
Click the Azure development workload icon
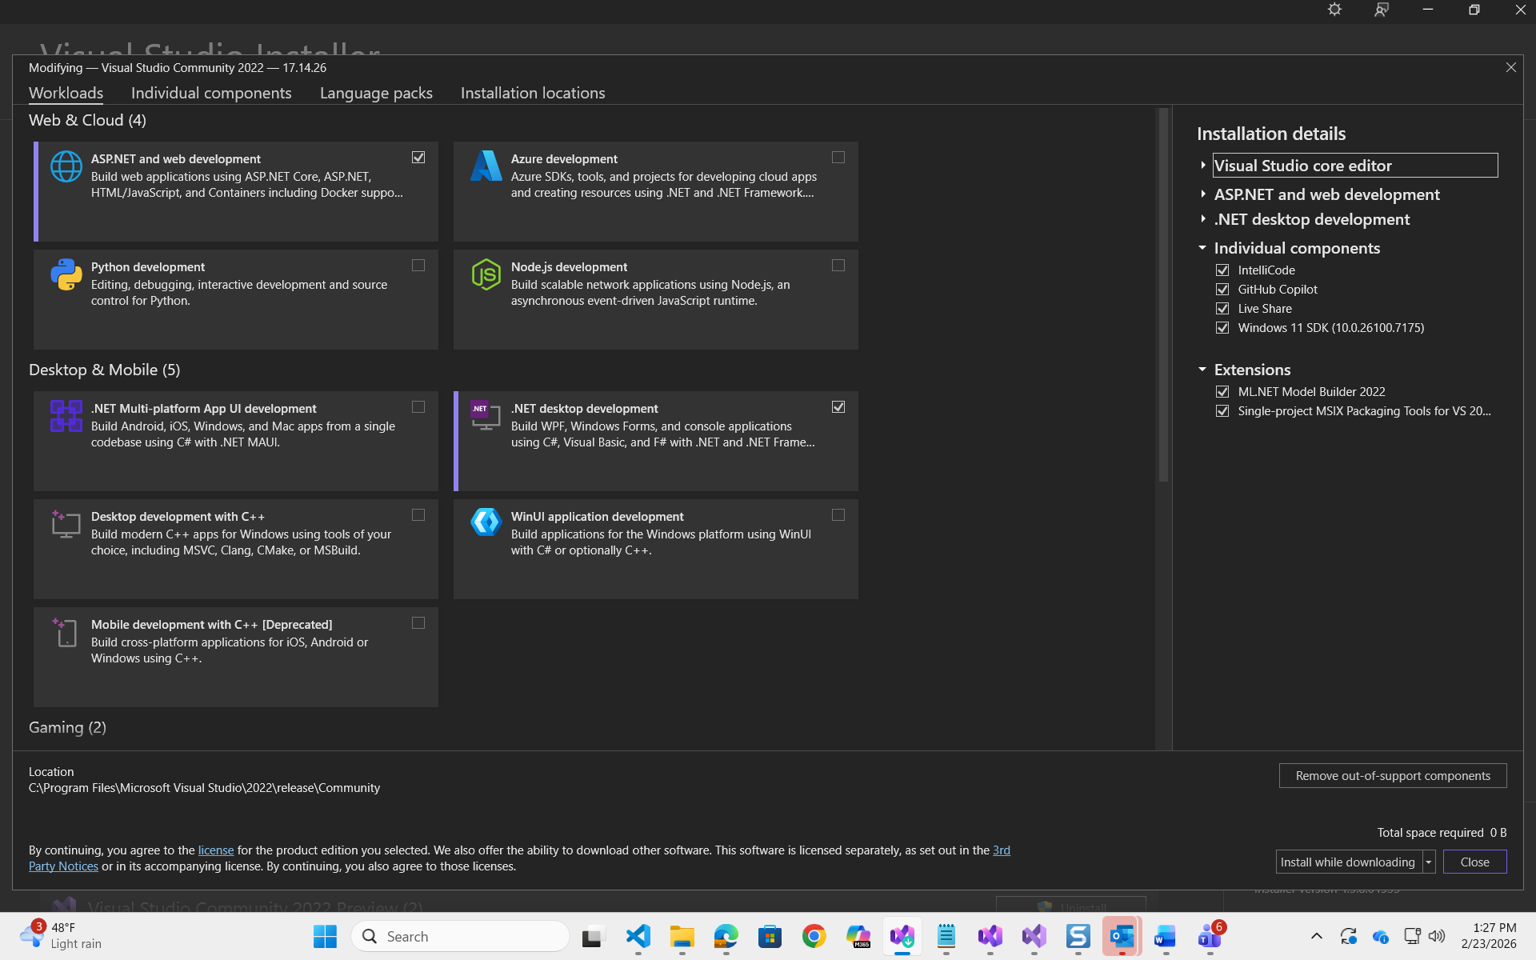click(x=486, y=166)
